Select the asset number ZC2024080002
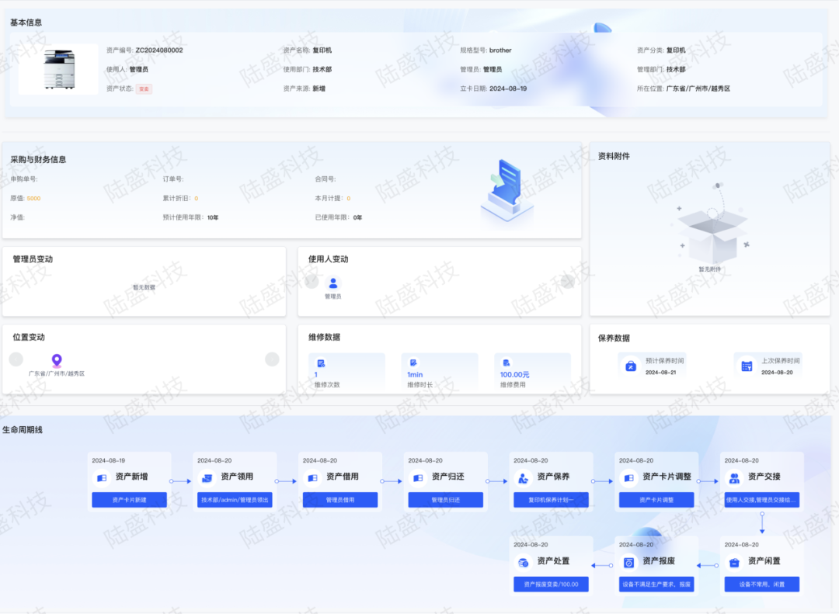This screenshot has width=839, height=614. pyautogui.click(x=159, y=50)
